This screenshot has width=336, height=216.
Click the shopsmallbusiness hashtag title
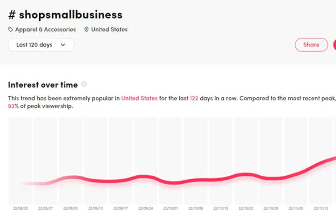[65, 14]
